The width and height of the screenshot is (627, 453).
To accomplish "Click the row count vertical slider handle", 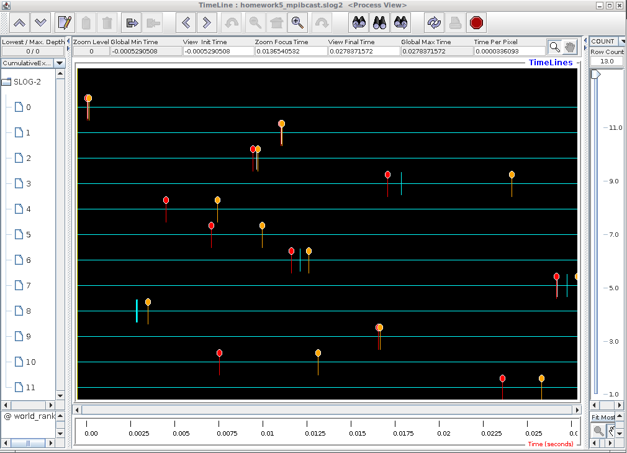I will [x=596, y=75].
